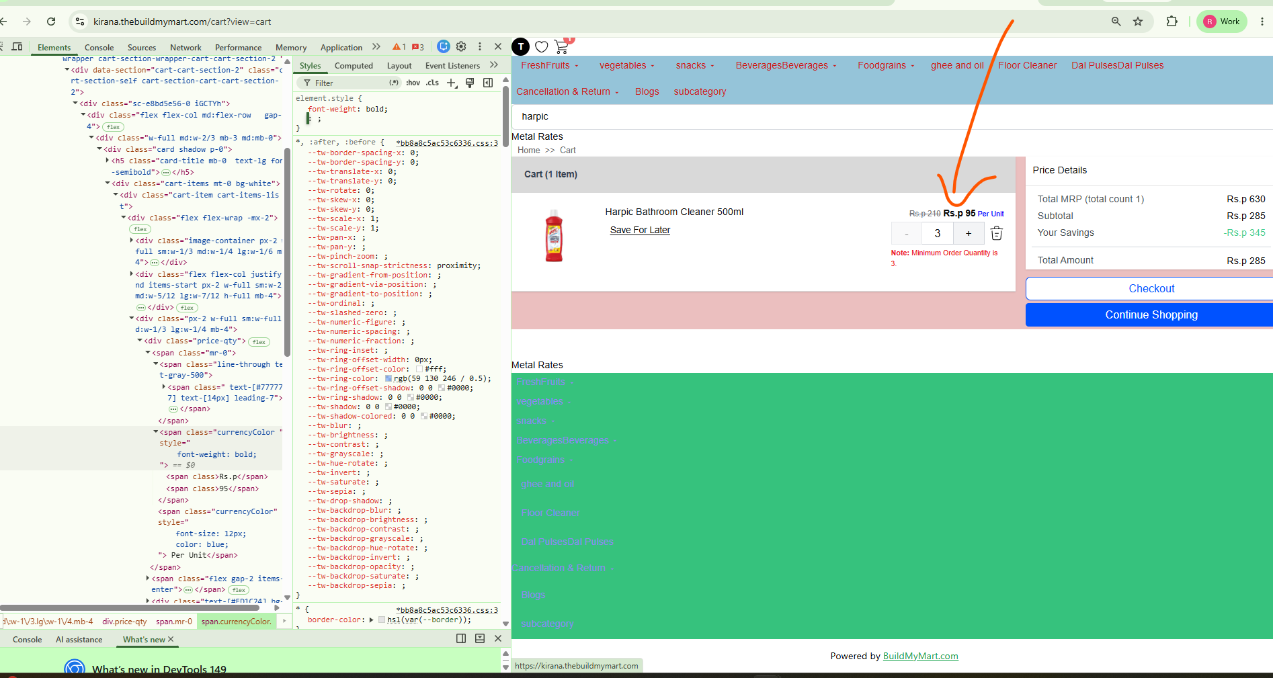The width and height of the screenshot is (1273, 678).
Task: Click the Save For Later link
Action: [x=640, y=230]
